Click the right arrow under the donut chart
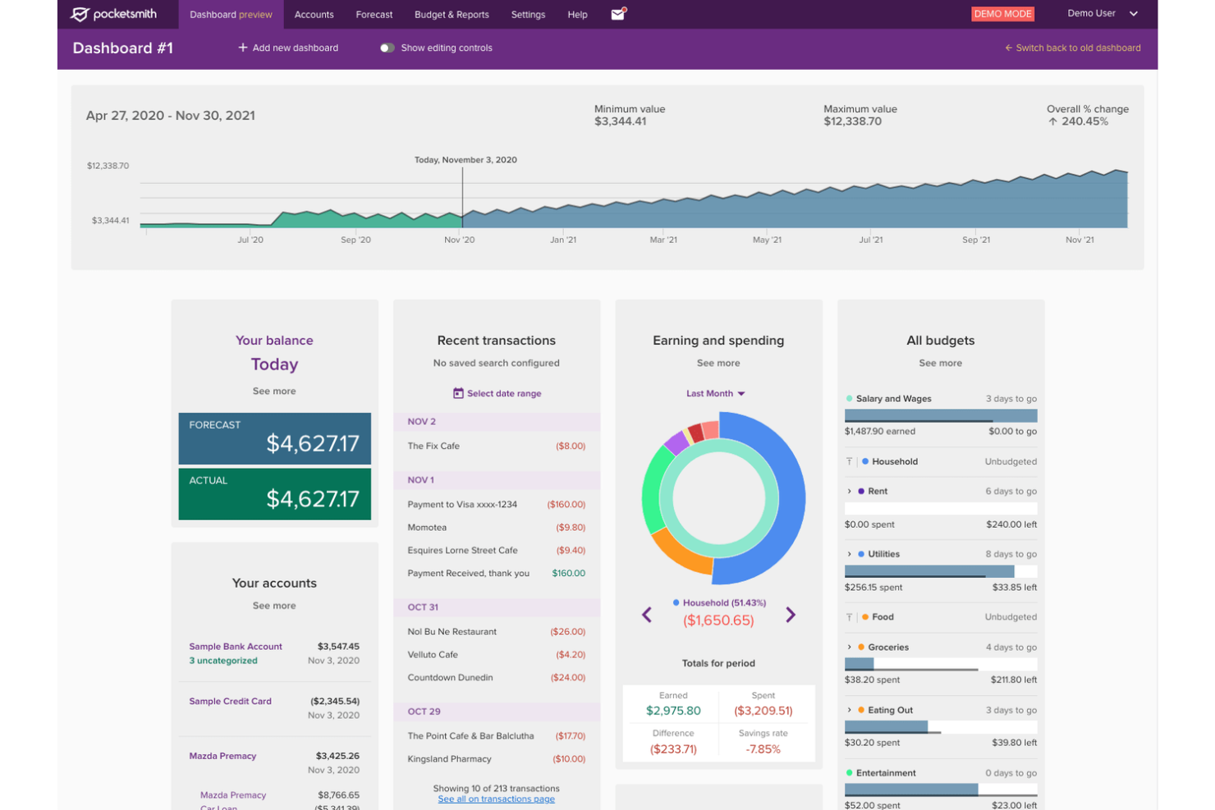 point(791,615)
